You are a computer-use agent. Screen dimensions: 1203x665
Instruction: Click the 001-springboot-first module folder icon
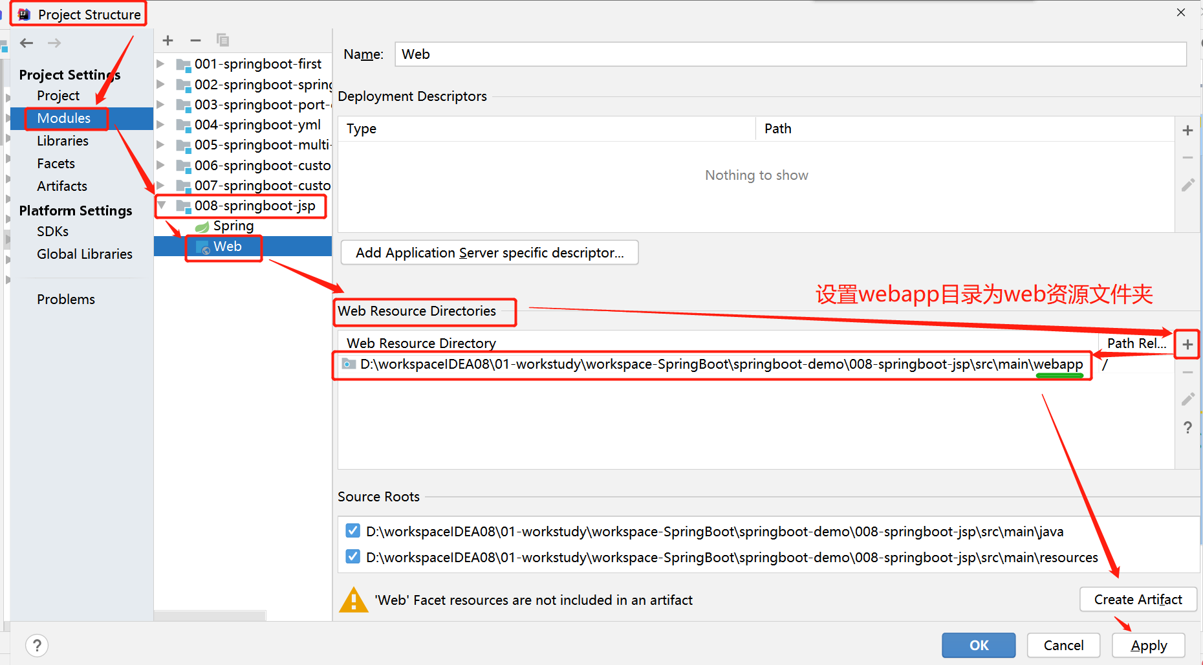click(184, 65)
